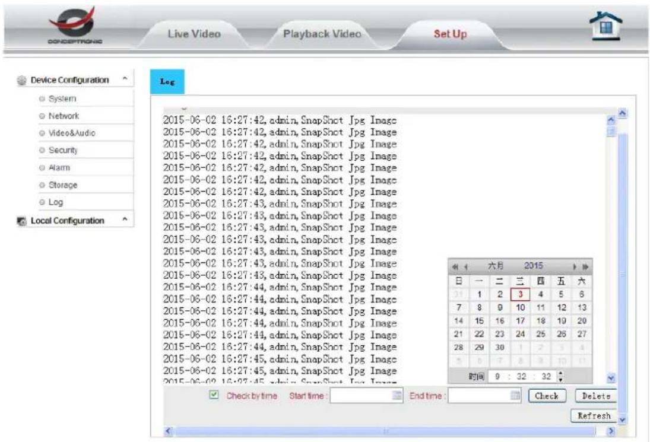The height and width of the screenshot is (442, 650).
Task: Open Video&Audio settings in sidebar
Action: pyautogui.click(x=72, y=133)
